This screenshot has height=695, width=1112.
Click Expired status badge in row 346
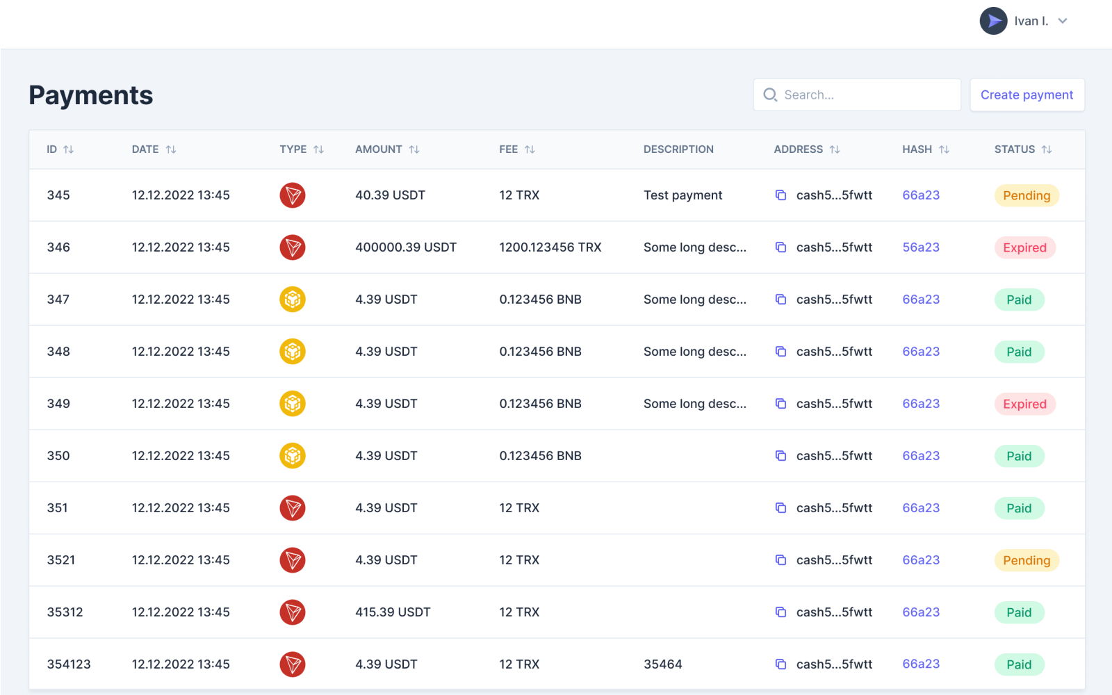pyautogui.click(x=1025, y=247)
